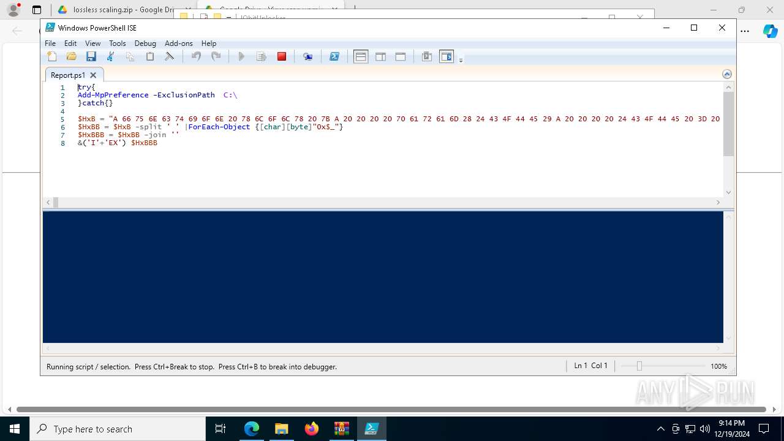Create a new script with New icon
This screenshot has width=784, height=441.
click(52, 56)
